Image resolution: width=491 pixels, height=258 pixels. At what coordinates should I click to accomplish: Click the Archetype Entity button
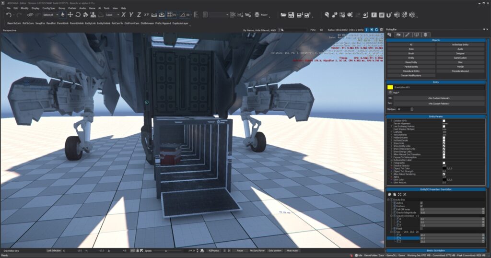tap(460, 45)
